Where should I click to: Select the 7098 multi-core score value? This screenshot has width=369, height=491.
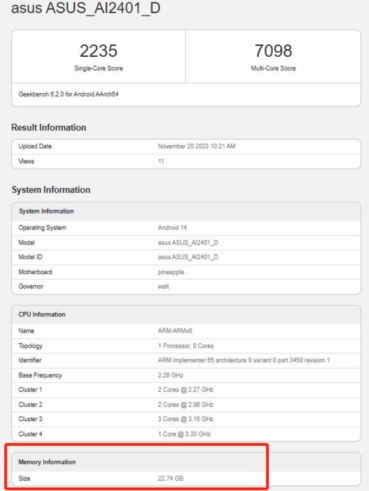click(274, 51)
